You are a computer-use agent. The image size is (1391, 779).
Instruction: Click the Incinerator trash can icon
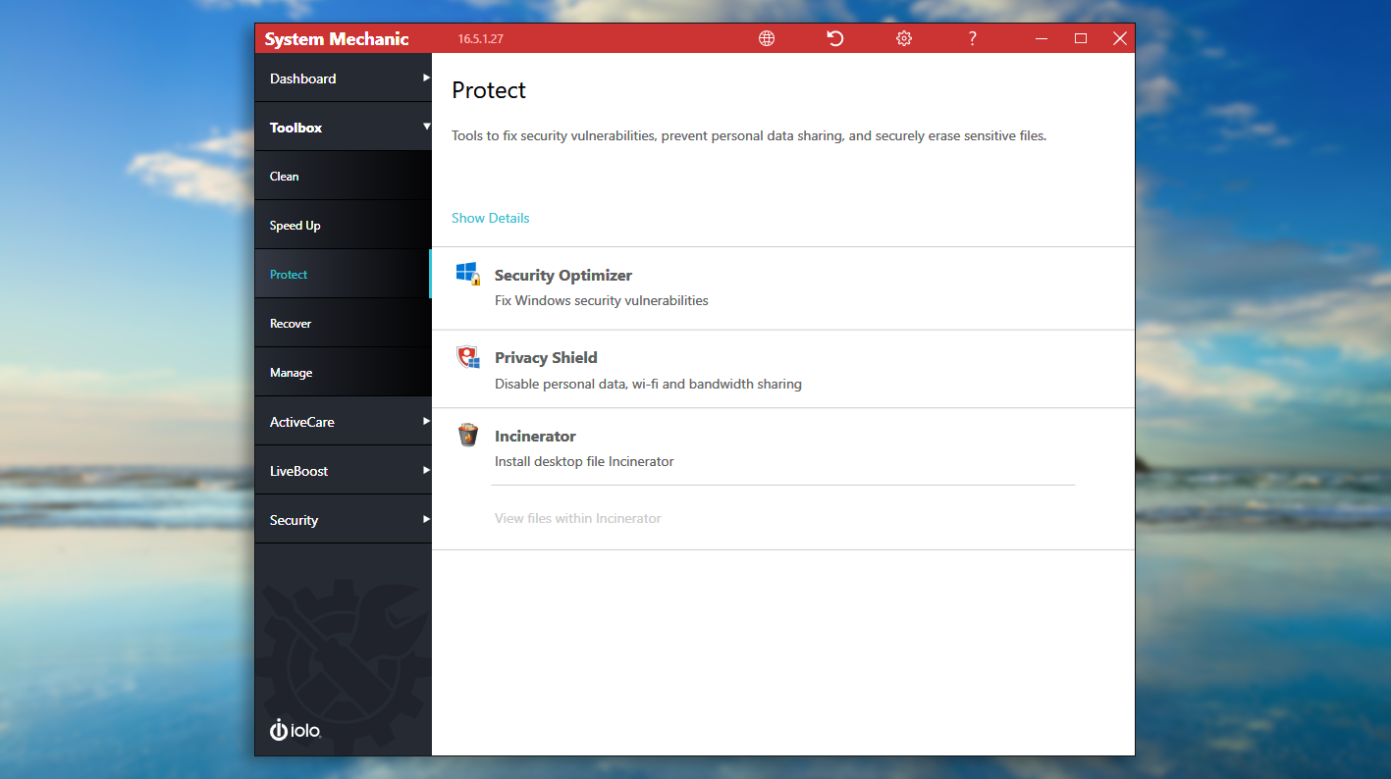468,435
